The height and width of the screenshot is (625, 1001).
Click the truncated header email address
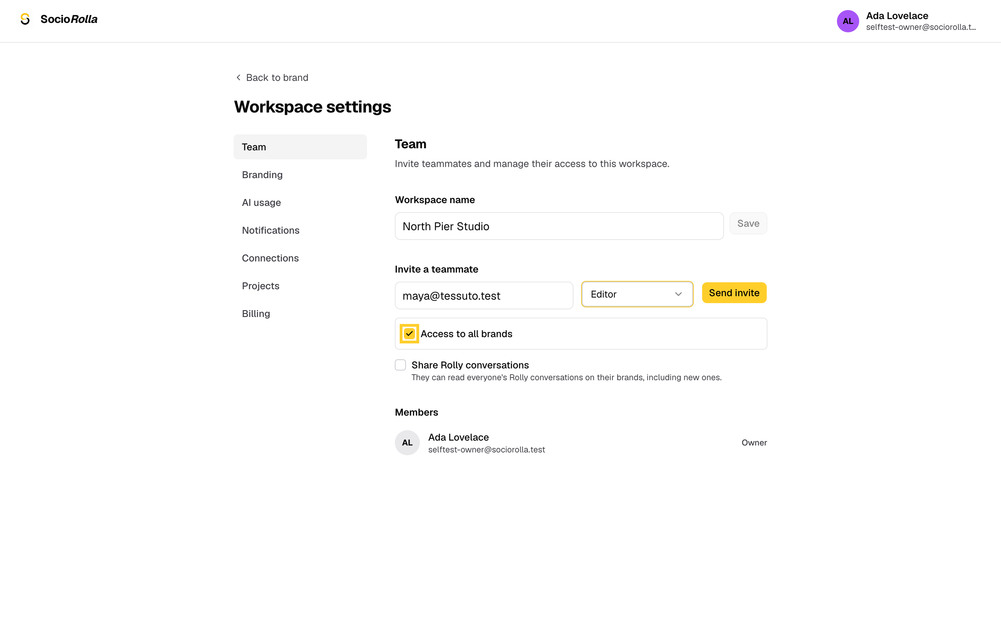pyautogui.click(x=921, y=27)
